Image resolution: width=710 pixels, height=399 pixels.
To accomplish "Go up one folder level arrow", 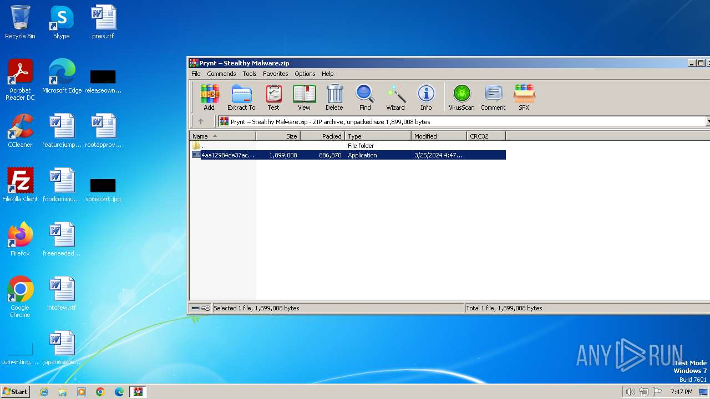I will pos(201,122).
